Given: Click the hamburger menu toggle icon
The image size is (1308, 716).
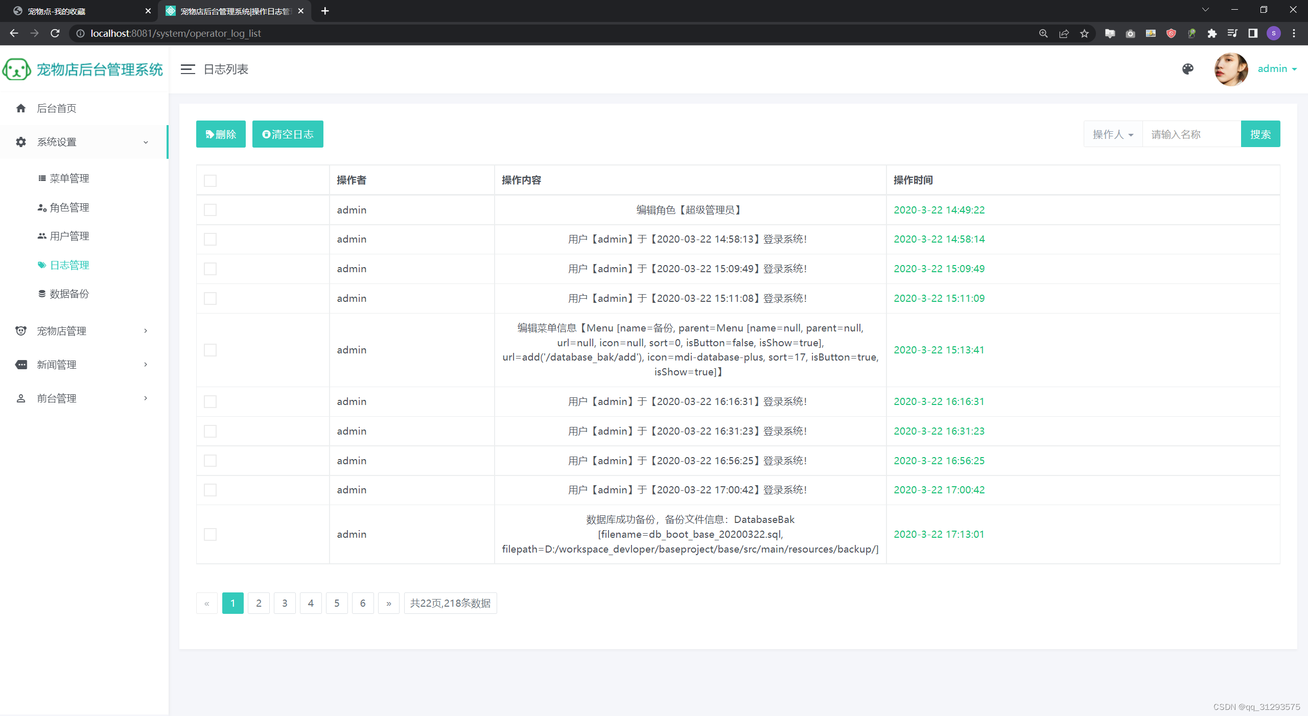Looking at the screenshot, I should 188,69.
